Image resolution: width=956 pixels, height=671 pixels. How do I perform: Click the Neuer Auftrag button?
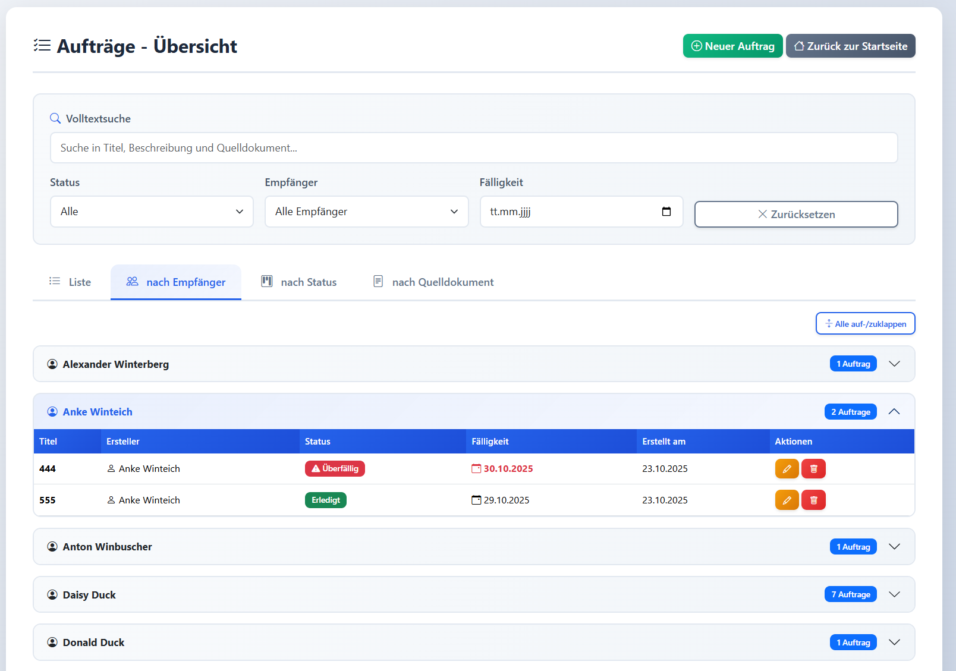pos(732,46)
